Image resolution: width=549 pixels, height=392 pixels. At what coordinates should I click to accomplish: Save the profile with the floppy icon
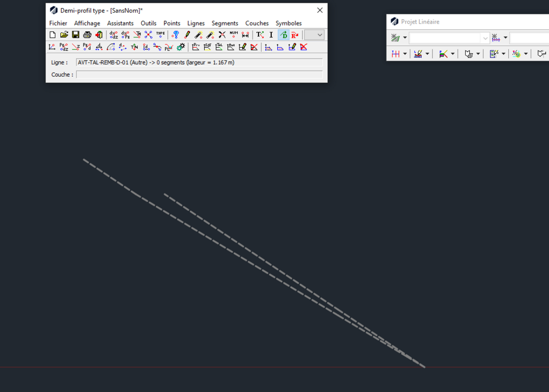pyautogui.click(x=76, y=35)
